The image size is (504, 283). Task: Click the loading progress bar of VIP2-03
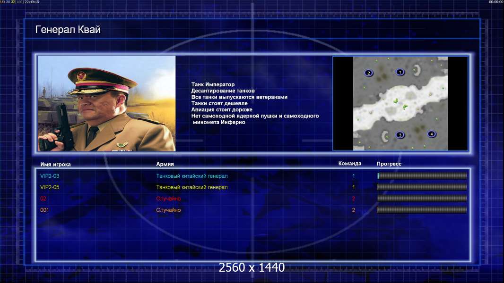pos(422,175)
